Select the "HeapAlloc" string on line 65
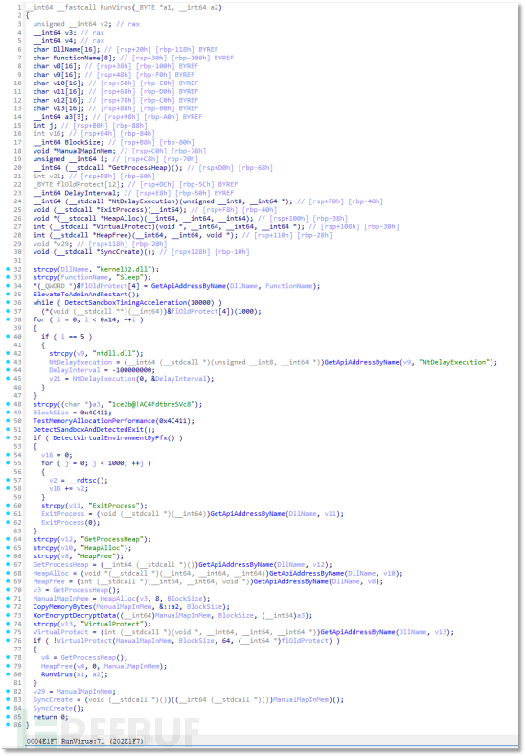This screenshot has height=756, width=526. (105, 548)
